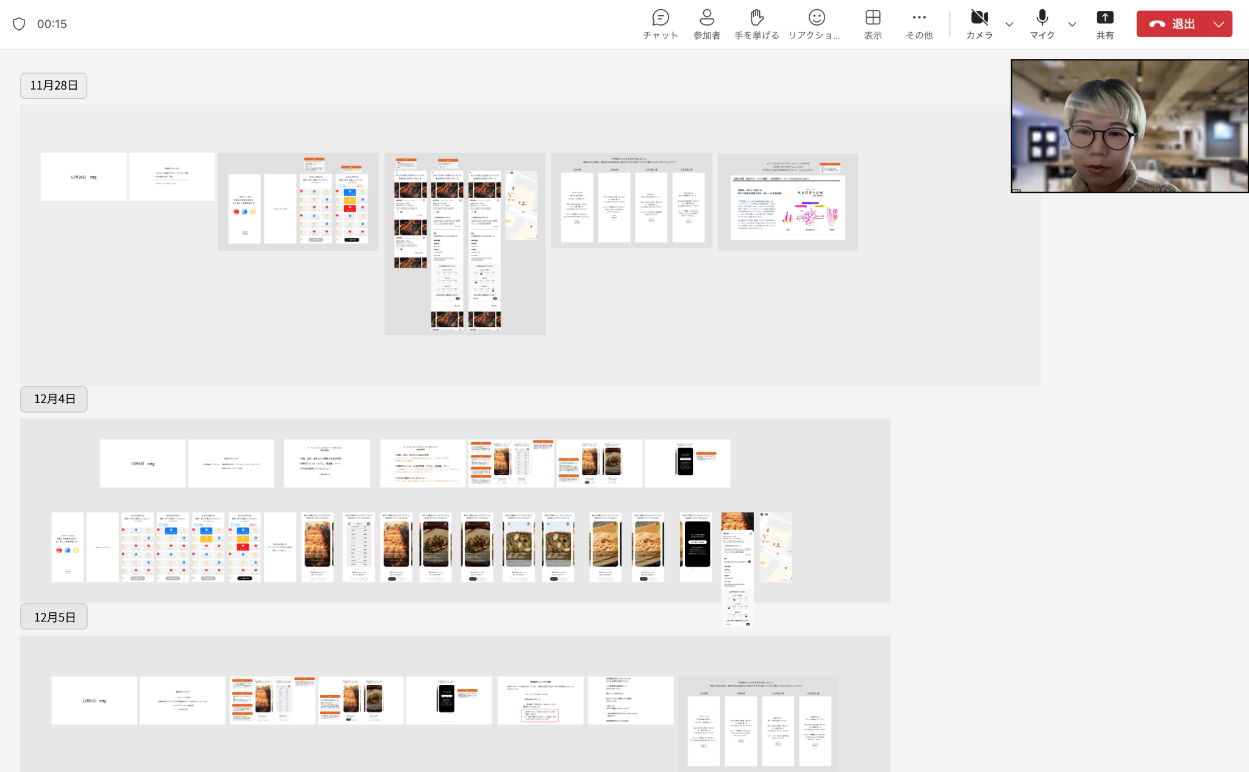Click the shield security icon
This screenshot has height=772, width=1249.
tap(19, 24)
